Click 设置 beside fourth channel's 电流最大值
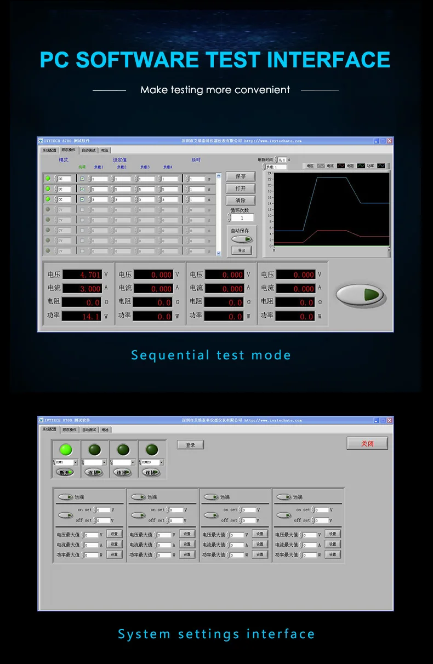This screenshot has width=433, height=664. [x=332, y=544]
